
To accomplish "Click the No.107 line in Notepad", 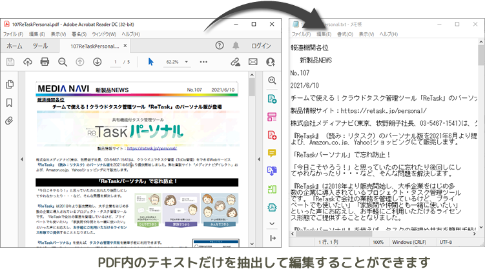I will click(x=300, y=73).
